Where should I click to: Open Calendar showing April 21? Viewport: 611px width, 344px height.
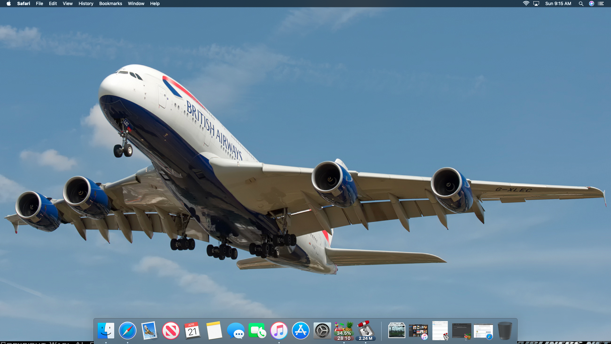click(x=193, y=331)
